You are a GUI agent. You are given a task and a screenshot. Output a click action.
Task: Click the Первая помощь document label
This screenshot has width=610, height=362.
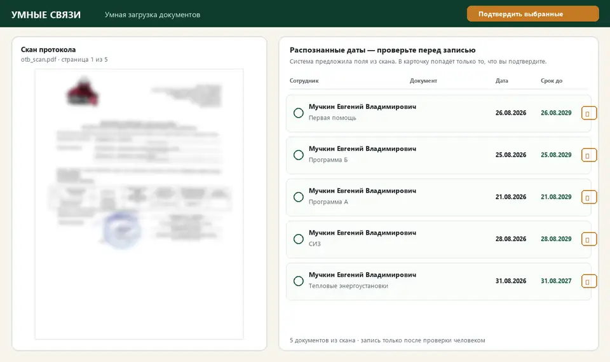click(332, 118)
